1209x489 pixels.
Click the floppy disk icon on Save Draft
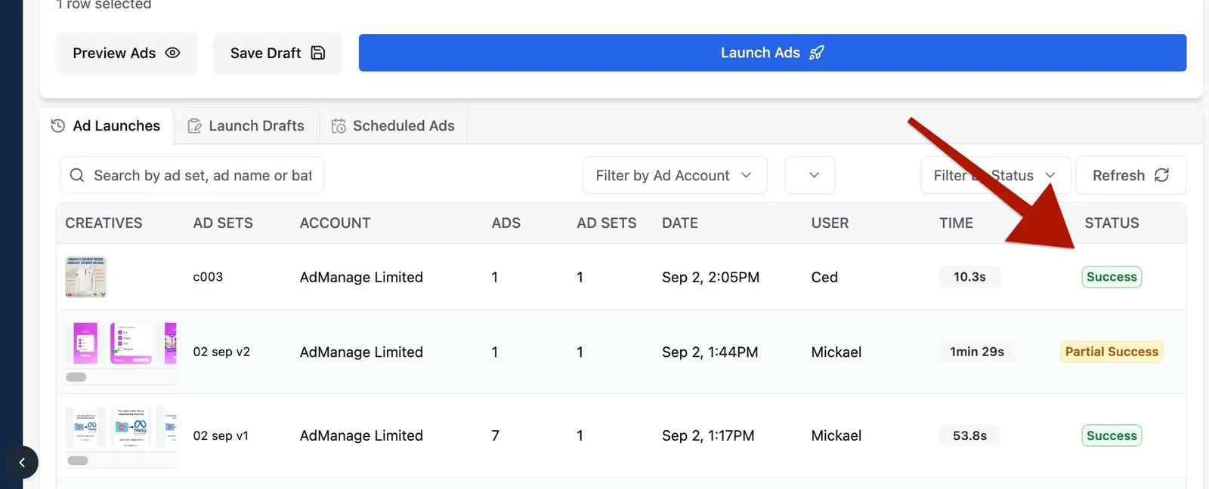318,53
